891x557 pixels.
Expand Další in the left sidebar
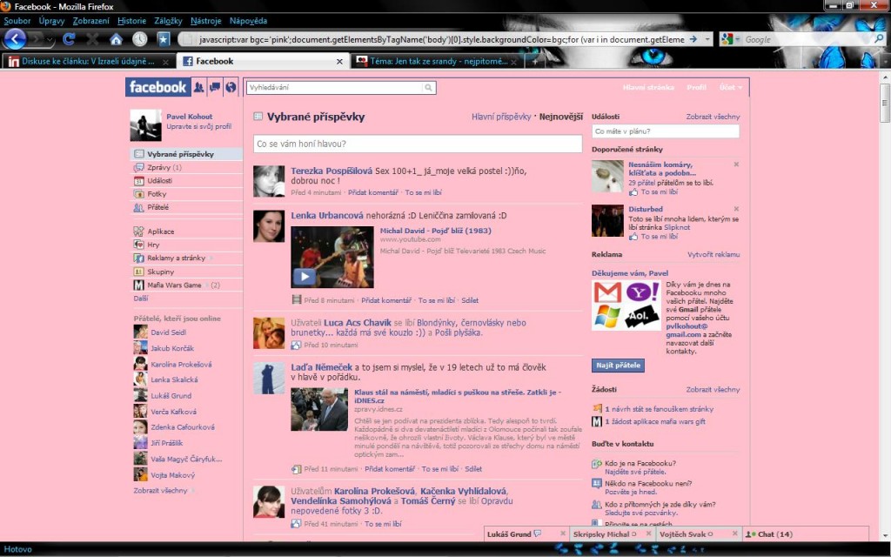[x=141, y=299]
